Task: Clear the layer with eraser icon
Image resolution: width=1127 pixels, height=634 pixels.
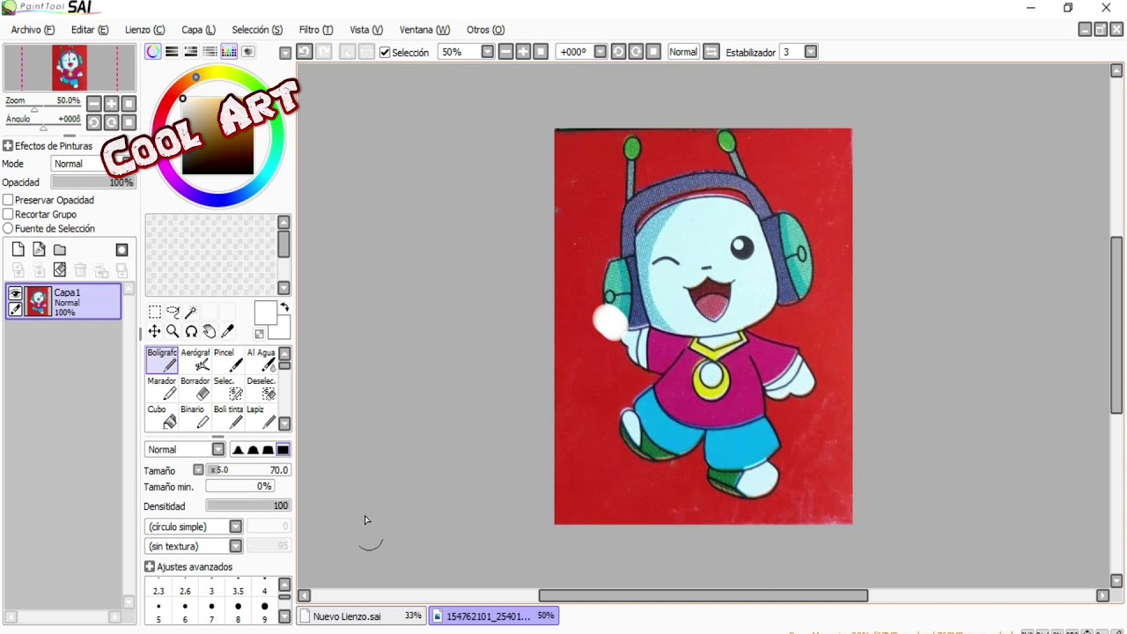Action: [x=60, y=269]
